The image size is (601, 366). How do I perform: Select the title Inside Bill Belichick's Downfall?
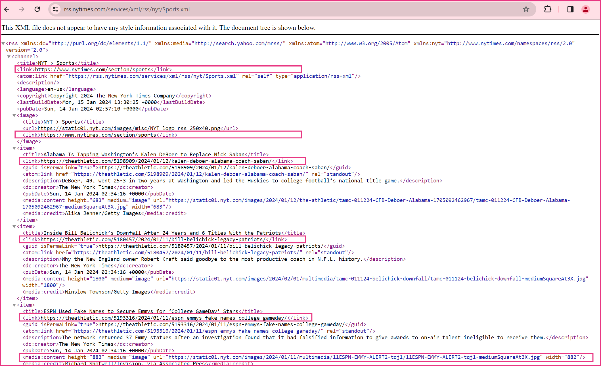point(164,233)
